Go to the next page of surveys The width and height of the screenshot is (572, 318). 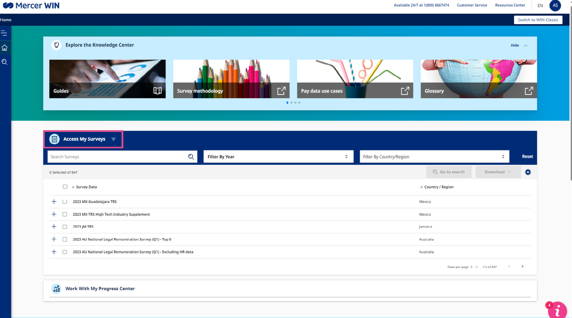[x=523, y=266]
